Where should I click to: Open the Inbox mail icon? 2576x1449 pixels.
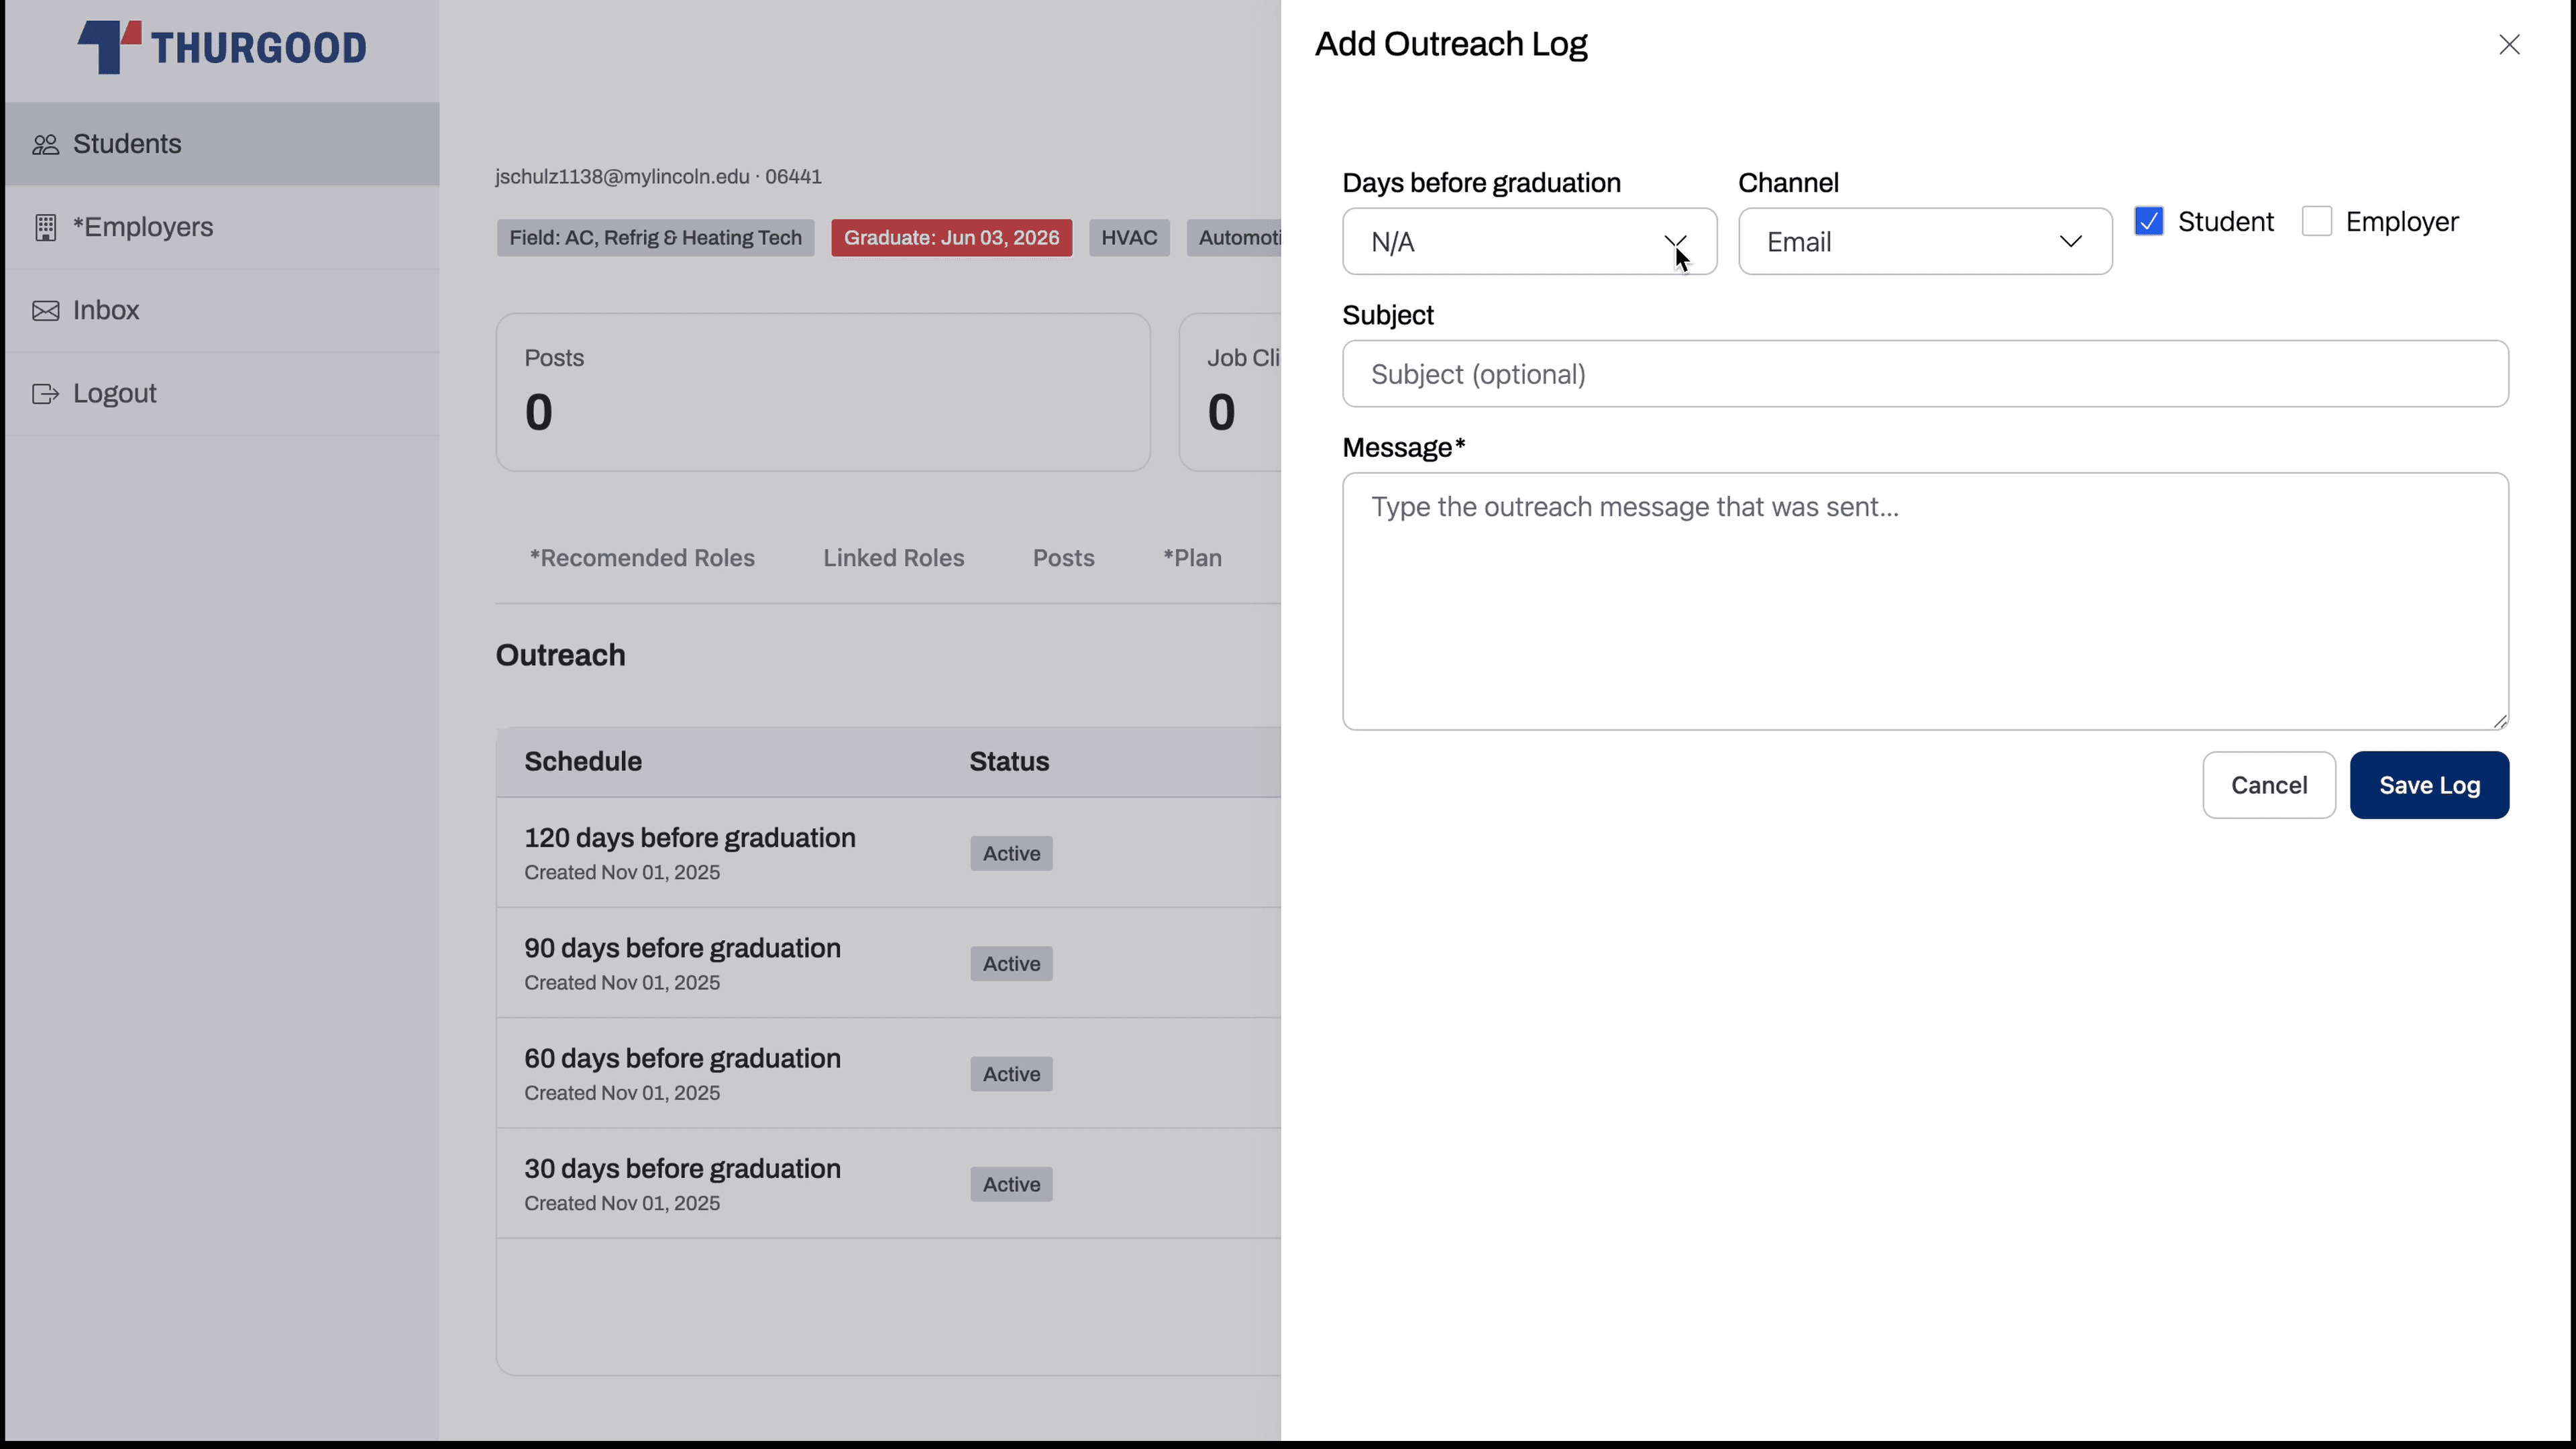[46, 310]
